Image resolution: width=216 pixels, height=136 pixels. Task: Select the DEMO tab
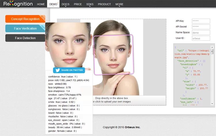point(53,4)
